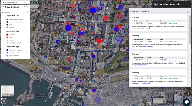Open the chat support bubble icon
Screen dimensions: 192x106
coord(186,102)
